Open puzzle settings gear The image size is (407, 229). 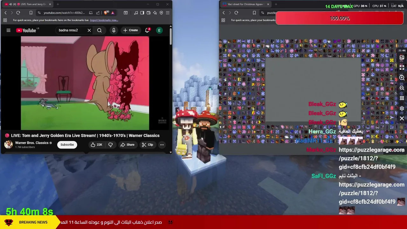(x=402, y=108)
